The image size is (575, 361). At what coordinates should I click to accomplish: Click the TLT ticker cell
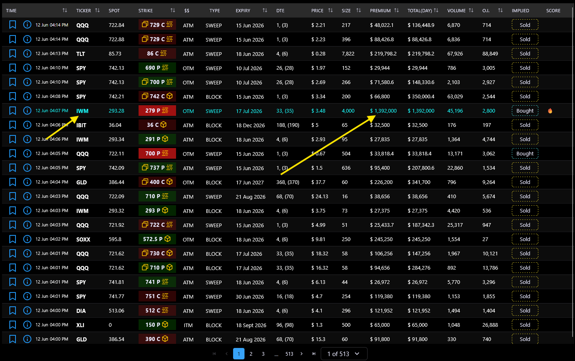[81, 54]
